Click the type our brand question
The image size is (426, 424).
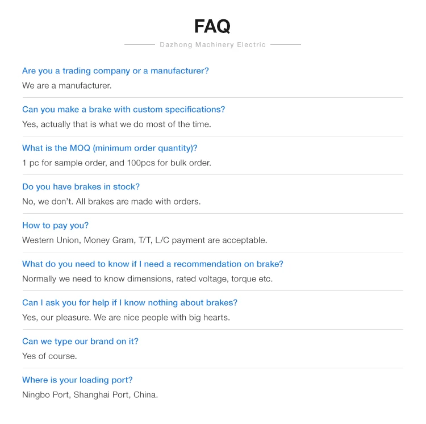coord(80,342)
